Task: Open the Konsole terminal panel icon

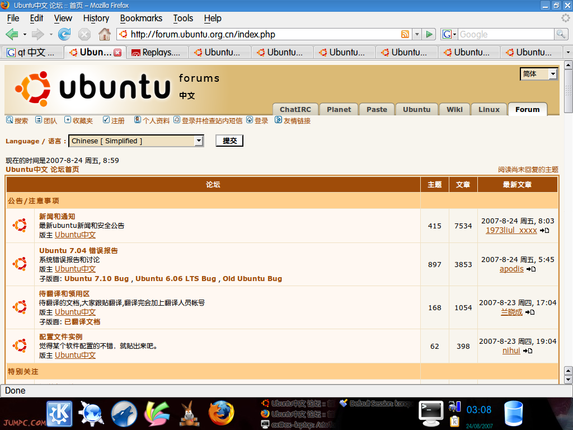Action: pos(431,413)
